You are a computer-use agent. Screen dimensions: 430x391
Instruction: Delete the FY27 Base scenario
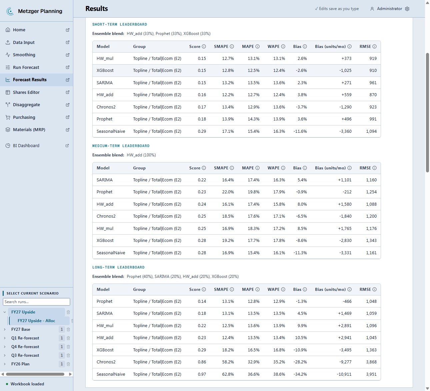point(68,329)
